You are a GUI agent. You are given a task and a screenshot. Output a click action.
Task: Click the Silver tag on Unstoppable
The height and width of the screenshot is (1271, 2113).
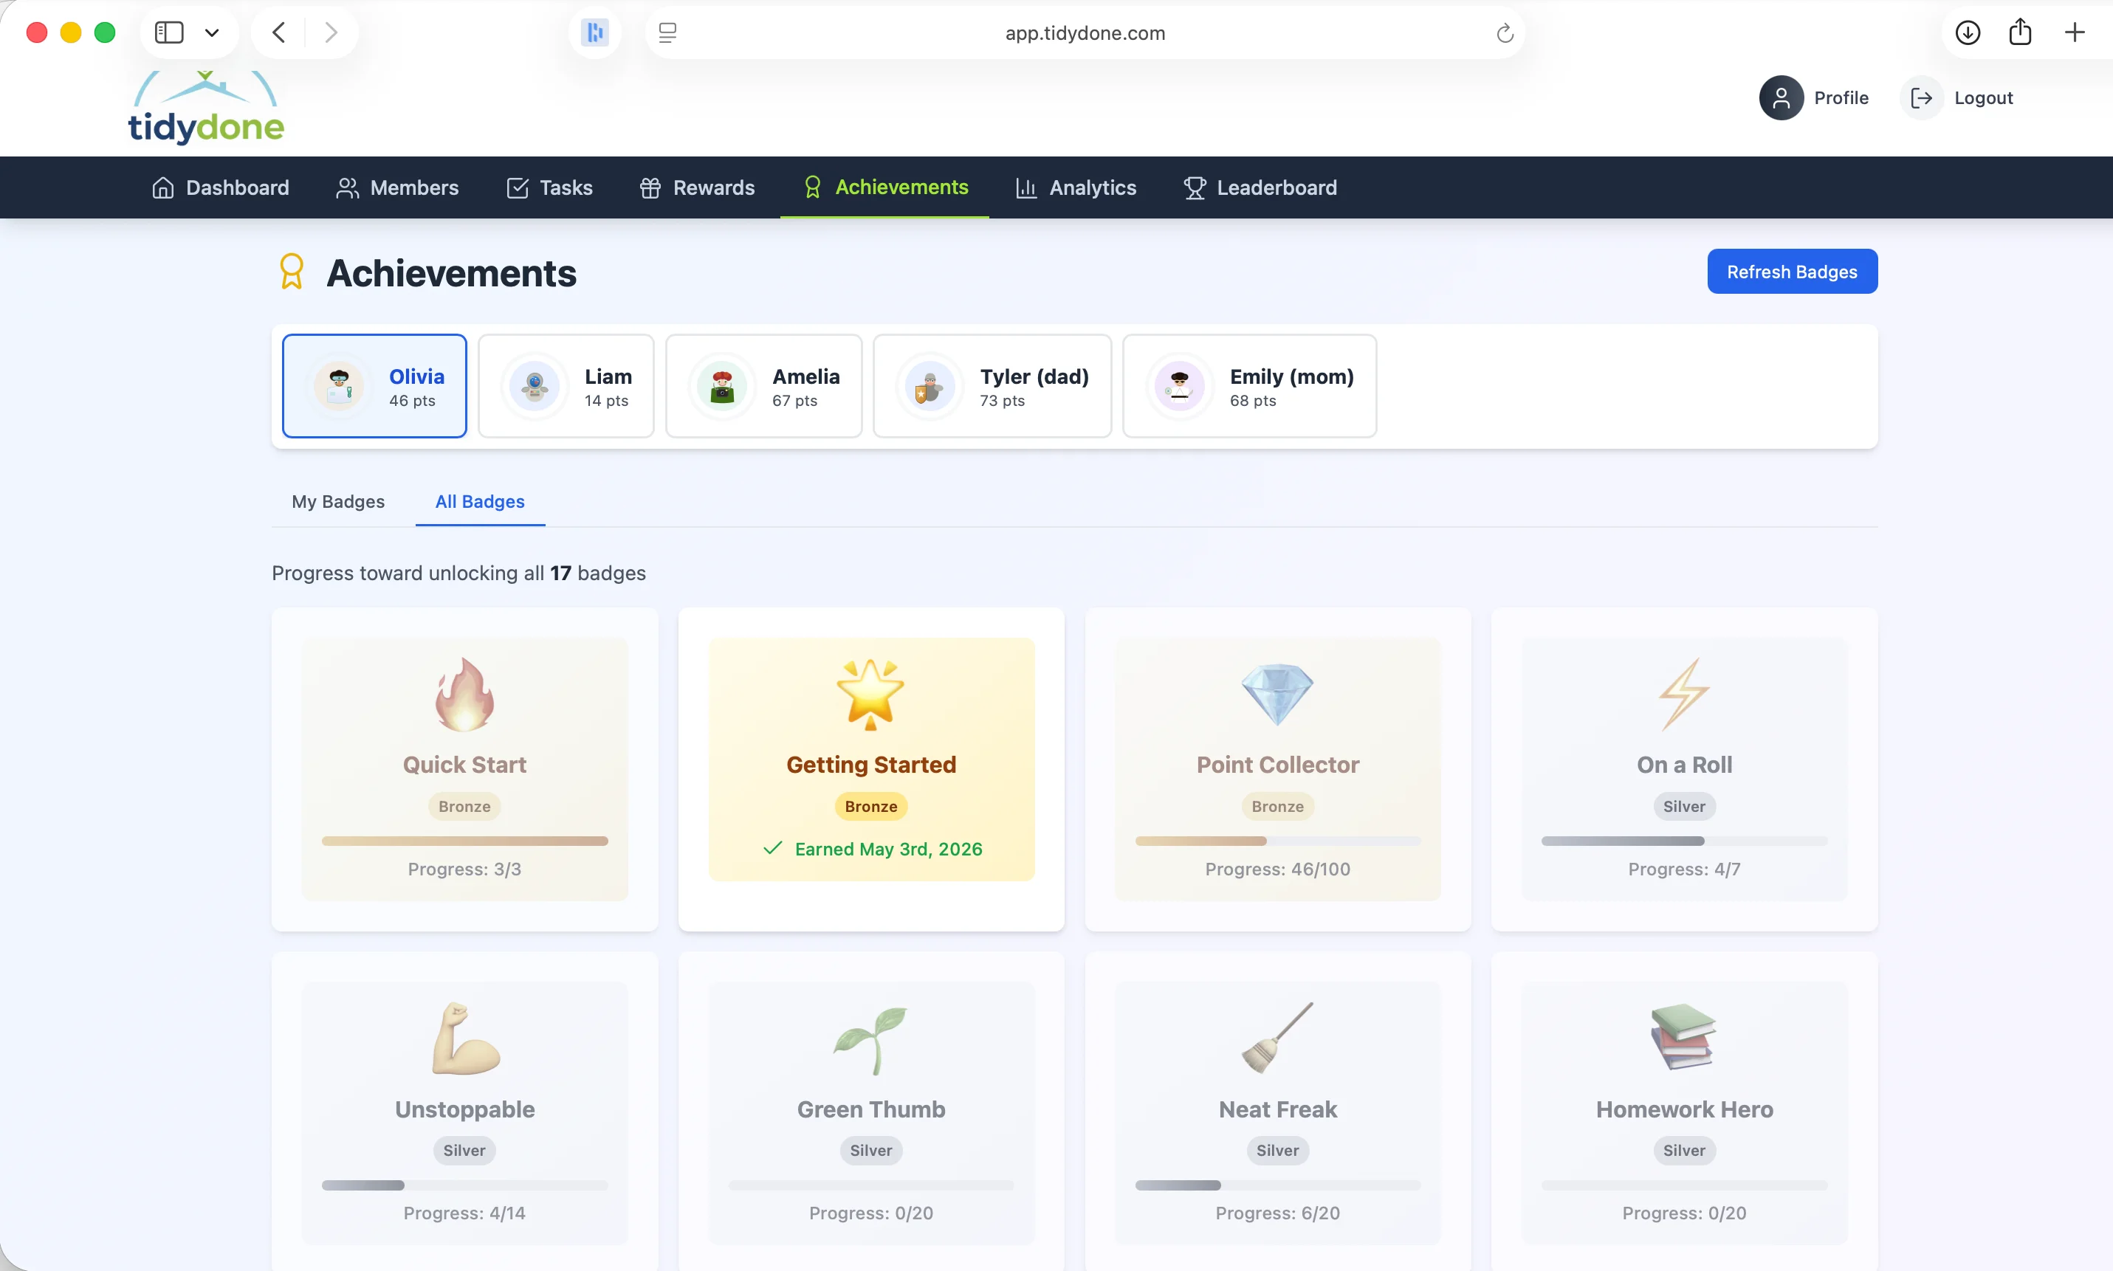click(464, 1150)
